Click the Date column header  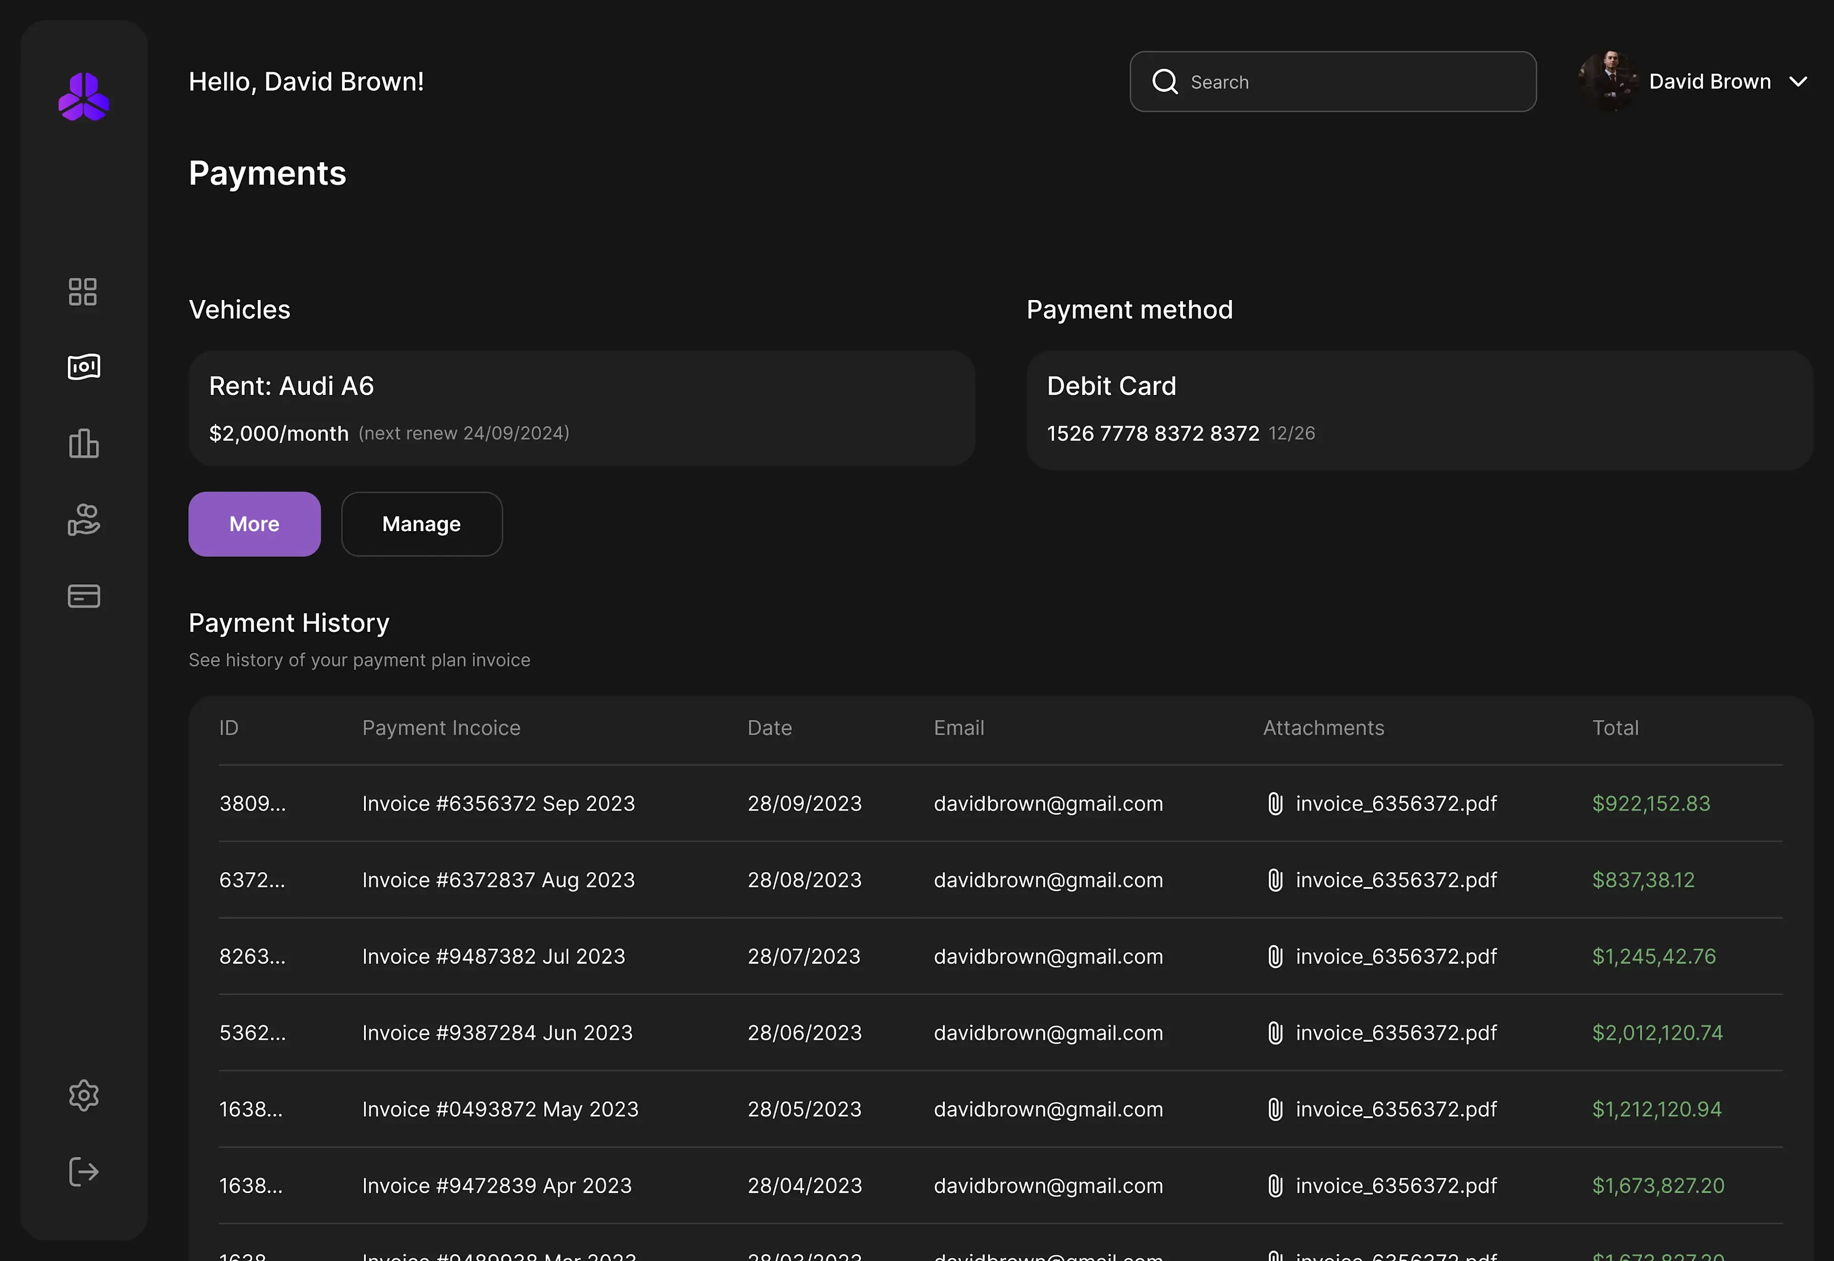coord(769,727)
